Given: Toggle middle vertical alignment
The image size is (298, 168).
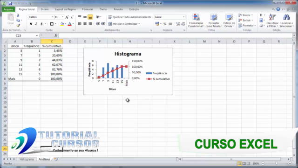Looking at the screenshot, I should [85, 17].
